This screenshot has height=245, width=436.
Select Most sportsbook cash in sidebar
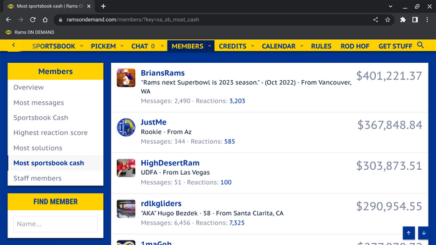click(x=55, y=163)
